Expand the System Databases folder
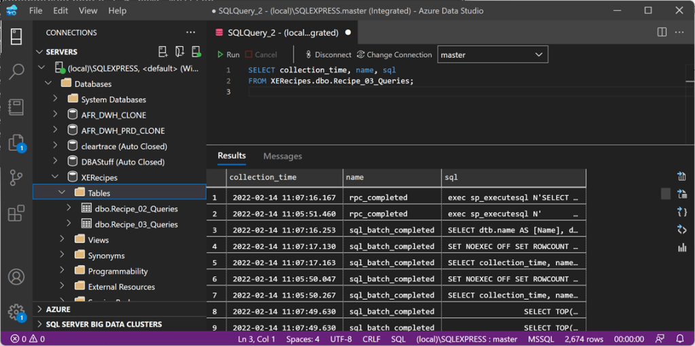 [56, 99]
